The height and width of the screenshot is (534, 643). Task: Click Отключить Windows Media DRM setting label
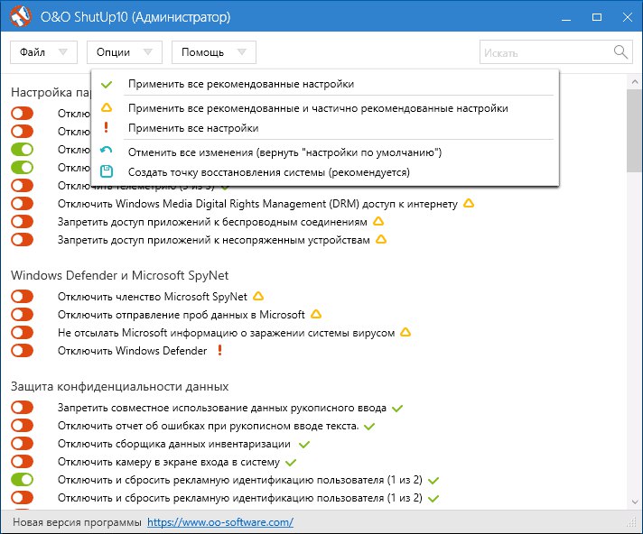(257, 204)
